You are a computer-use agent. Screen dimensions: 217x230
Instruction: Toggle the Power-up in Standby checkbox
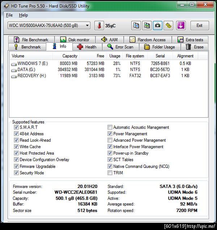[x=110, y=153]
